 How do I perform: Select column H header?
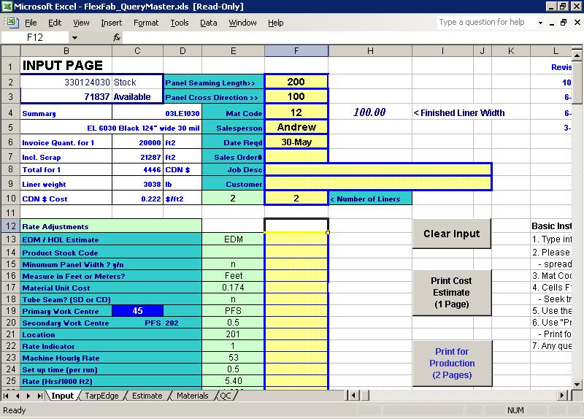(370, 51)
